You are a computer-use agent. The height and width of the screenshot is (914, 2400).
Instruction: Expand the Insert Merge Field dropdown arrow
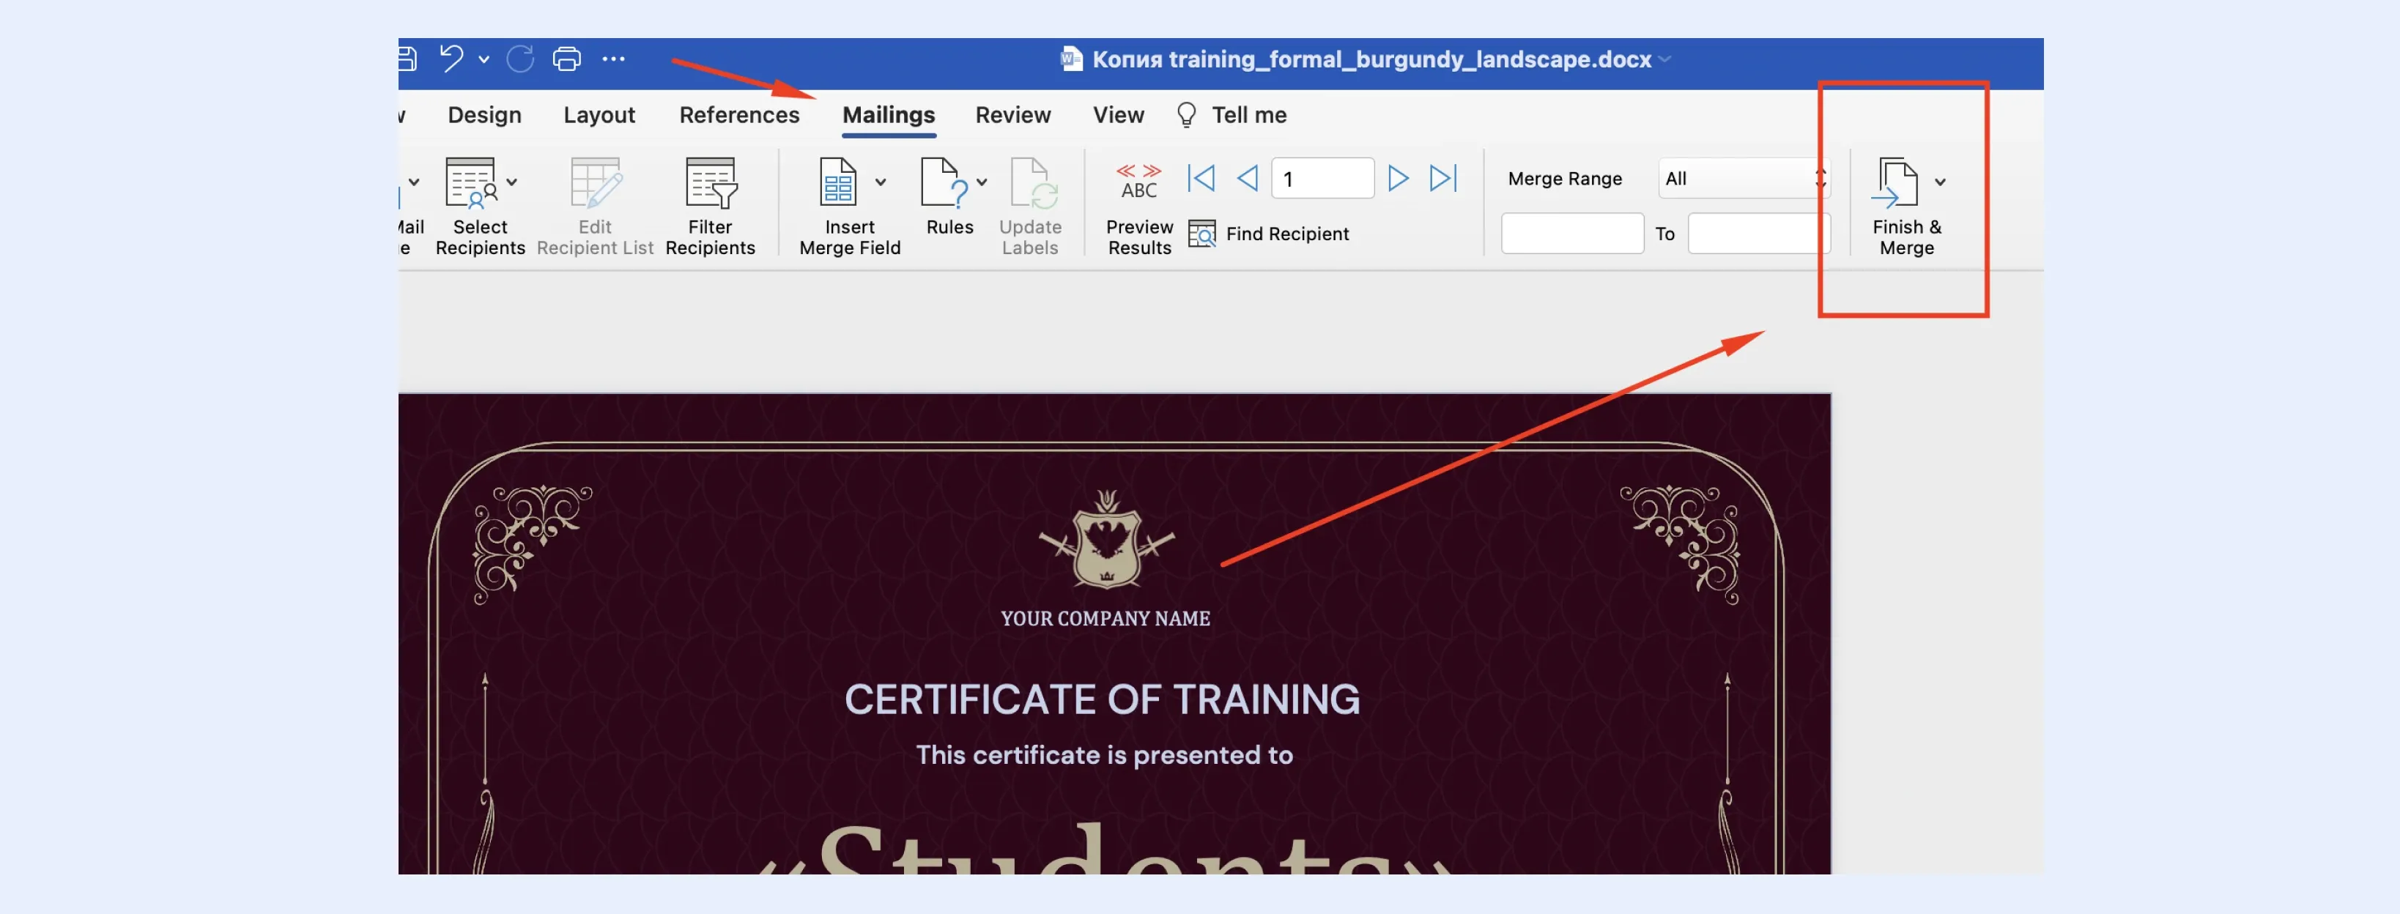point(881,182)
